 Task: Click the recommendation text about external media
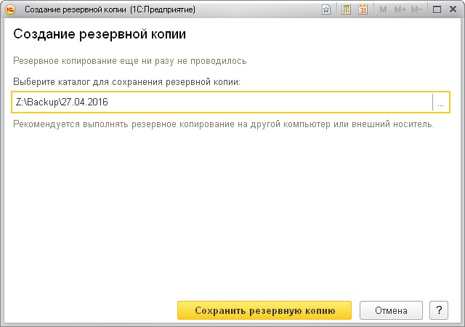[x=224, y=124]
